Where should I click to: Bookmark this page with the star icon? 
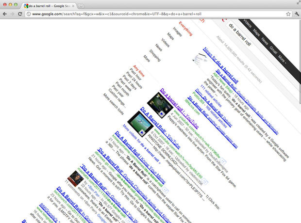click(x=288, y=14)
